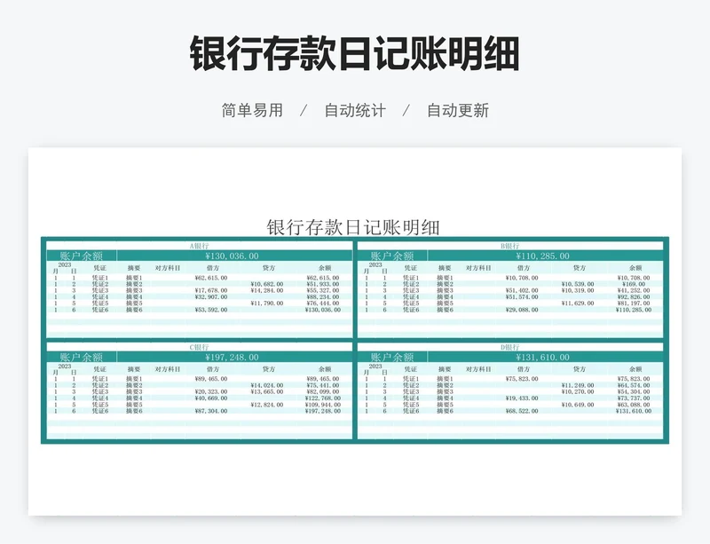Click debit cell ¥29,088.00 in B银行
The width and height of the screenshot is (710, 544).
(x=522, y=310)
